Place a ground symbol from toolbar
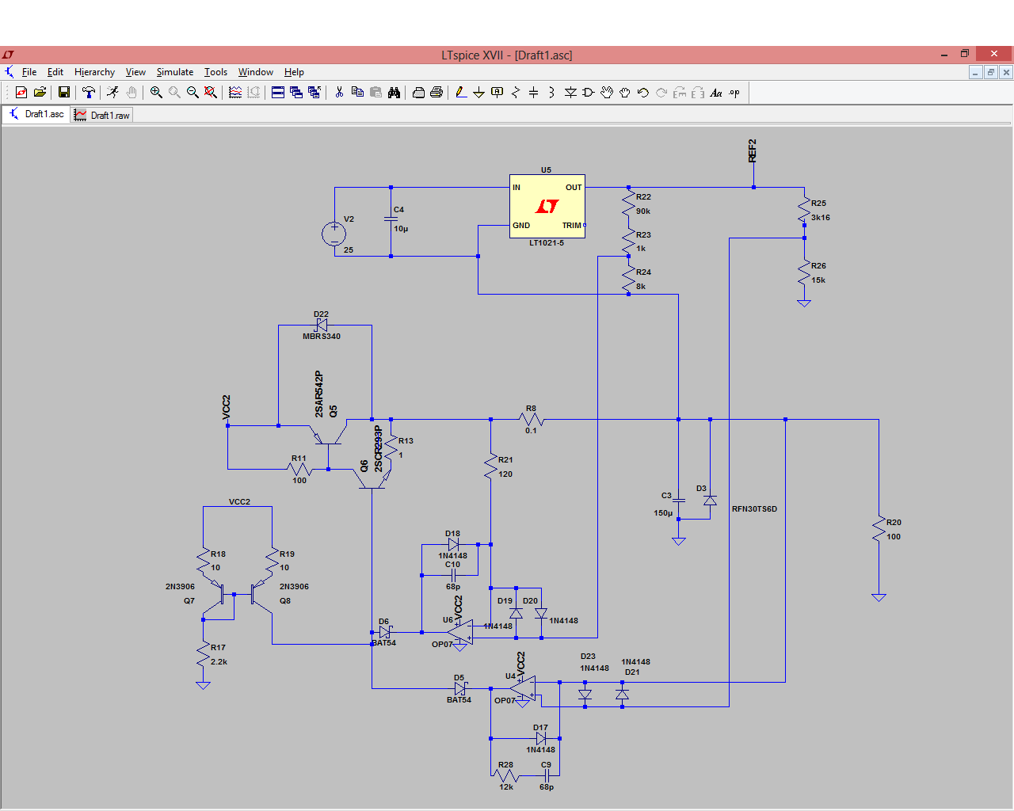 click(479, 93)
